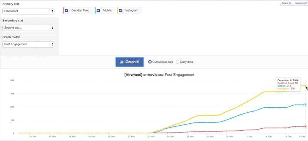Click the '22. Nov' x-axis label
The width and height of the screenshot is (308, 141).
click(x=151, y=136)
